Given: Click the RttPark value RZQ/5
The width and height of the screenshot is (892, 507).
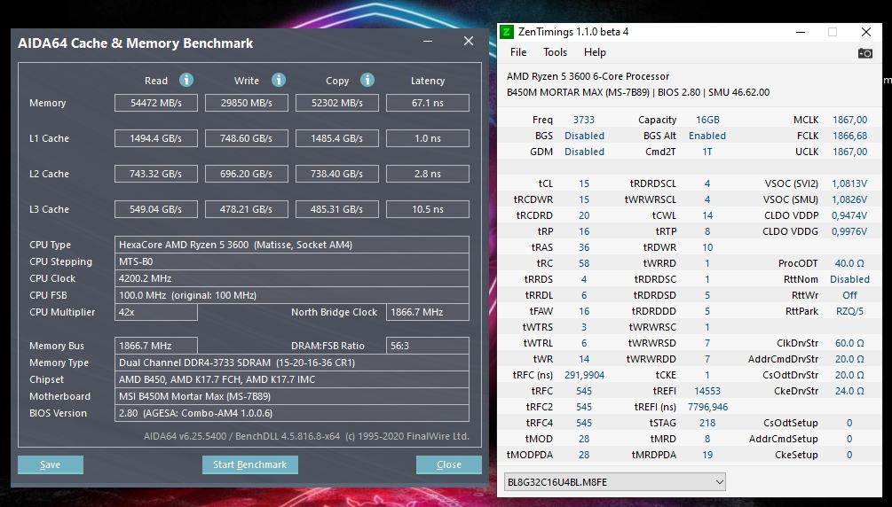Looking at the screenshot, I should point(849,311).
